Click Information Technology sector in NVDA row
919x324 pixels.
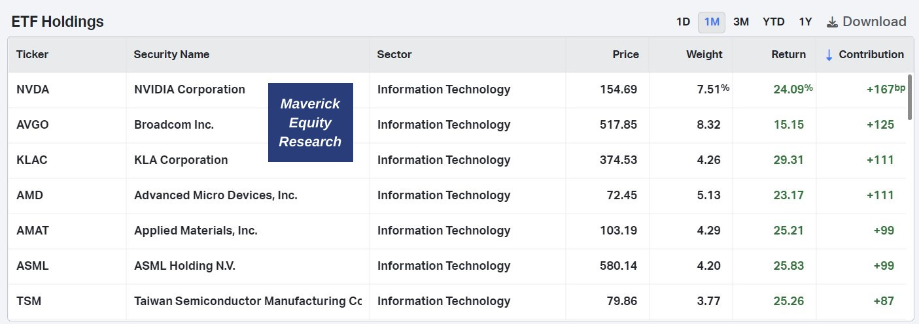tap(444, 89)
